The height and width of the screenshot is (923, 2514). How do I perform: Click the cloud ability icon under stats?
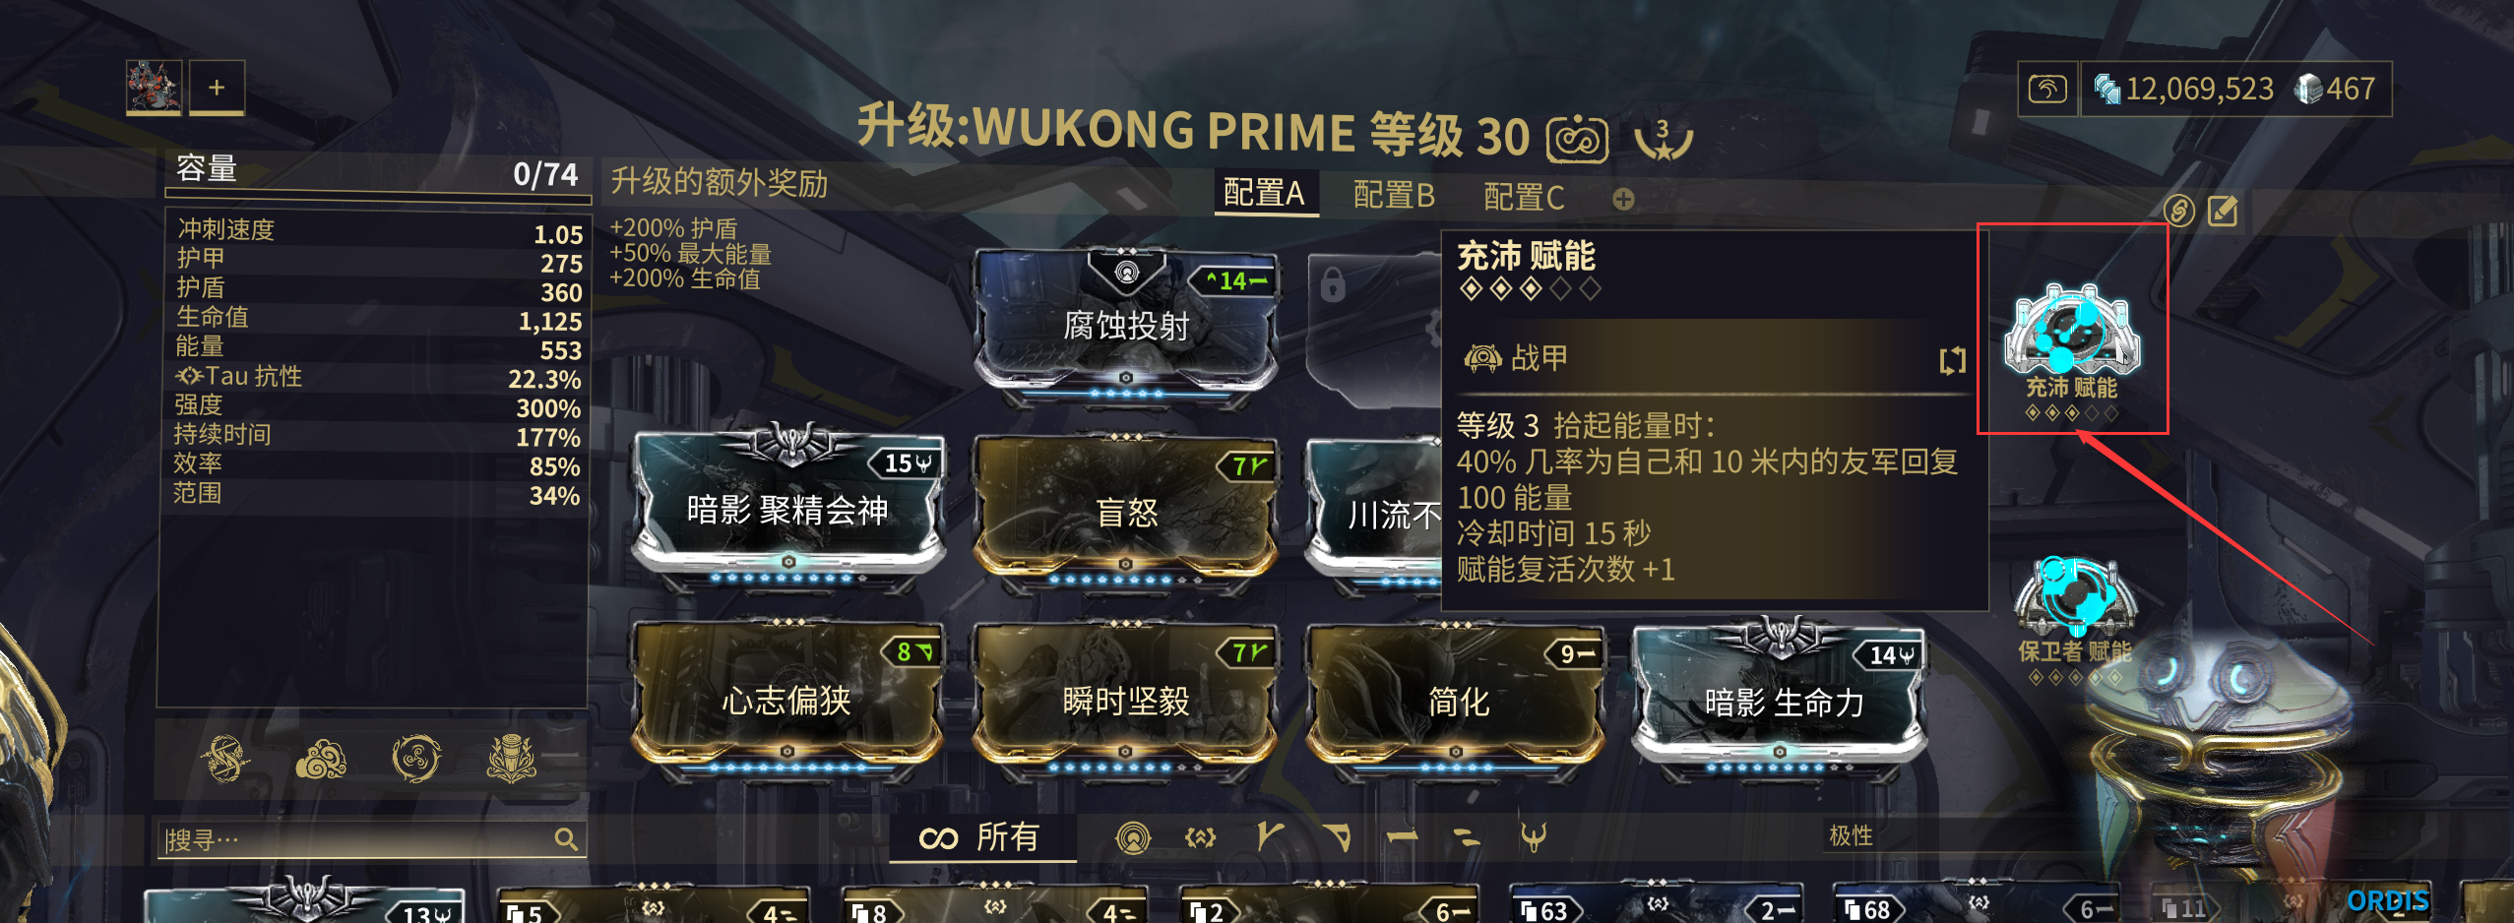321,758
